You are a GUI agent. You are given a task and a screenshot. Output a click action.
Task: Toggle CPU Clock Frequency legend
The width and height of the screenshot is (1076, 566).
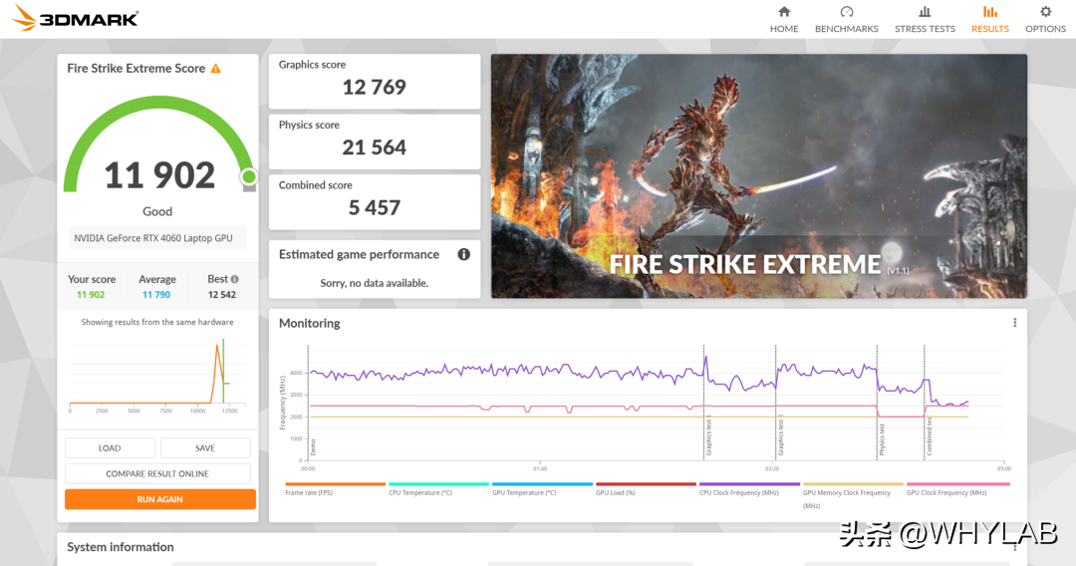749,489
